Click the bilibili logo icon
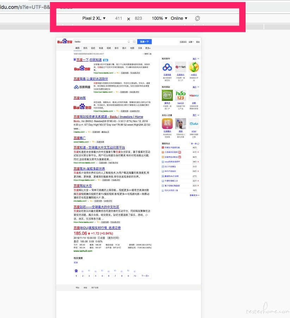290x318 pixels. (194, 124)
